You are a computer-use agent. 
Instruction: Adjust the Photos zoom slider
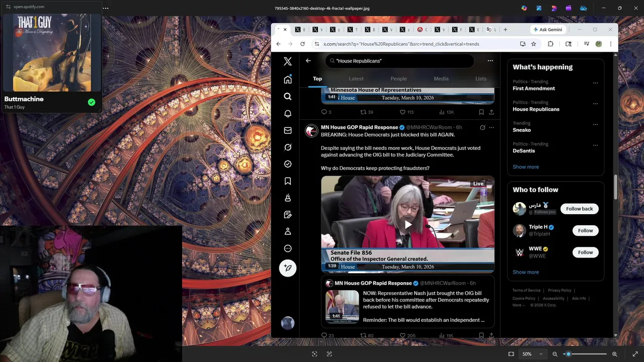tap(585, 354)
